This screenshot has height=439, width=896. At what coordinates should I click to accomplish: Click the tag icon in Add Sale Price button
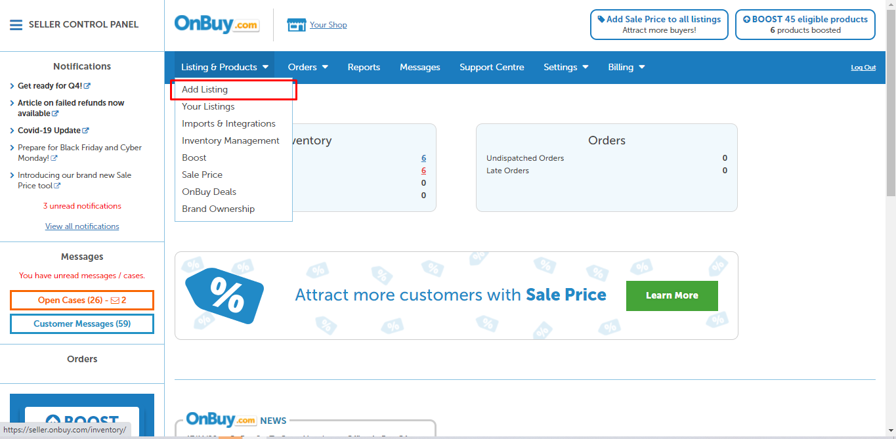point(601,20)
